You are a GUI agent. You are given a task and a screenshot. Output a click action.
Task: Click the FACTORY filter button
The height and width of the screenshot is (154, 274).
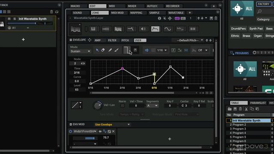coord(264,4)
